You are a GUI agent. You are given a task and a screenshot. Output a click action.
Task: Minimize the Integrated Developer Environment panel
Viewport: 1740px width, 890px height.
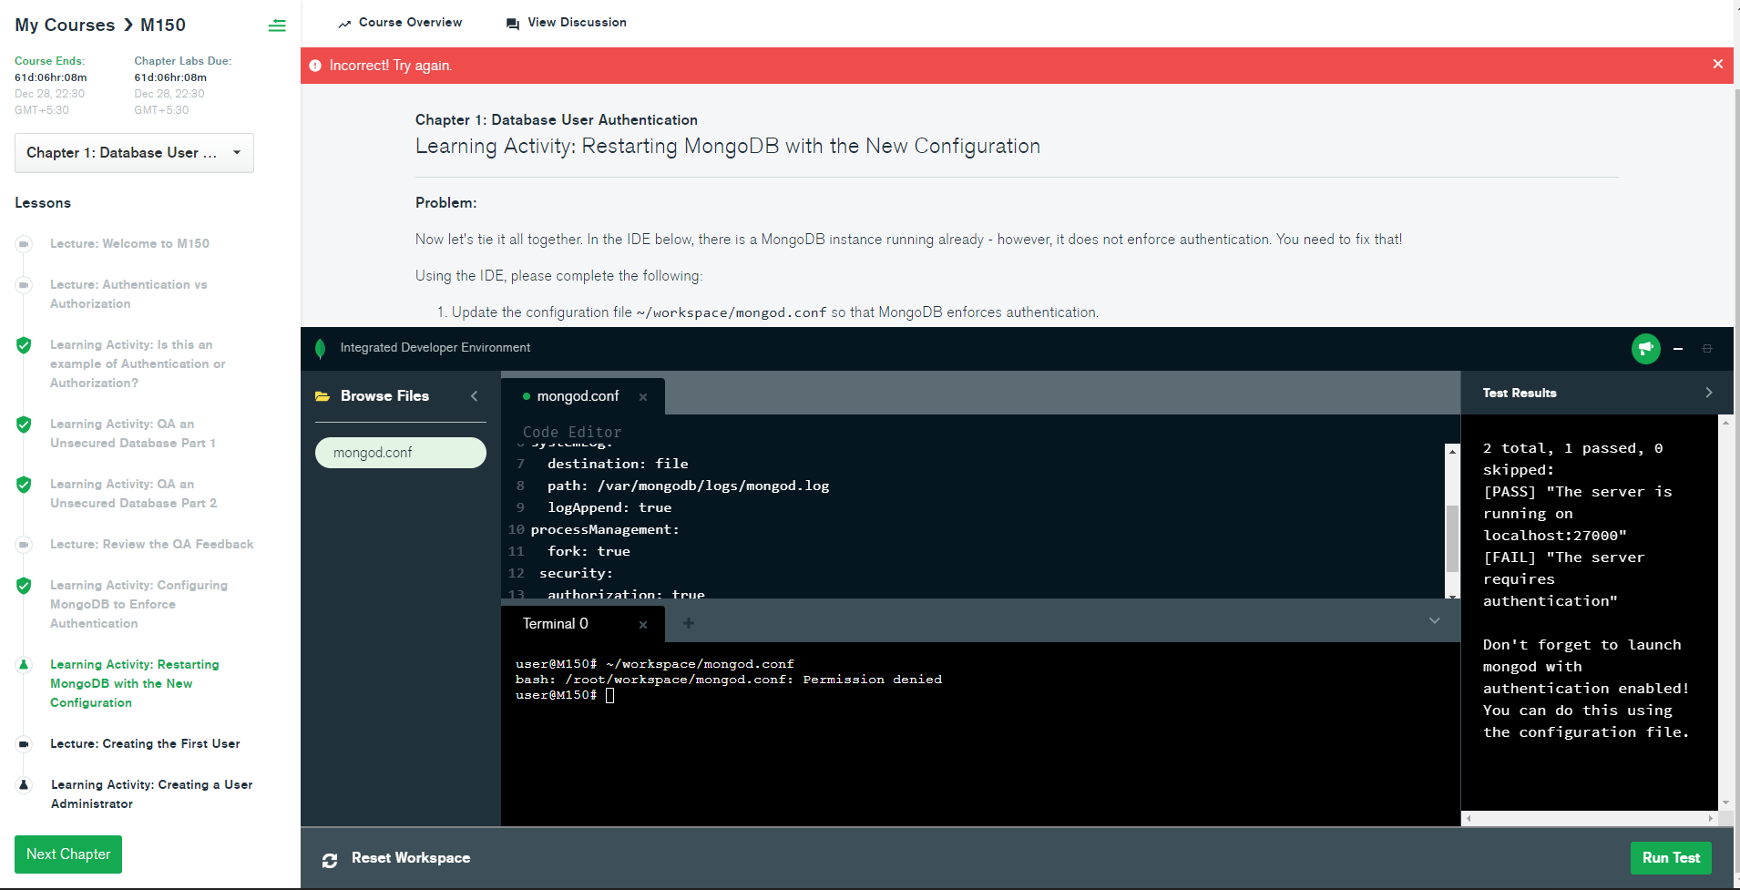(x=1678, y=349)
